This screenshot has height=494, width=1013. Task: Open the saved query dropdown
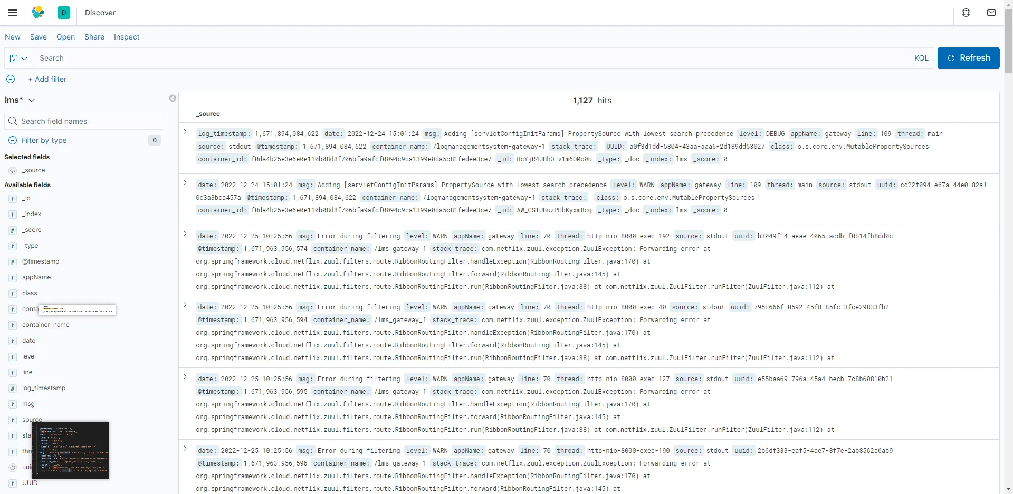18,58
